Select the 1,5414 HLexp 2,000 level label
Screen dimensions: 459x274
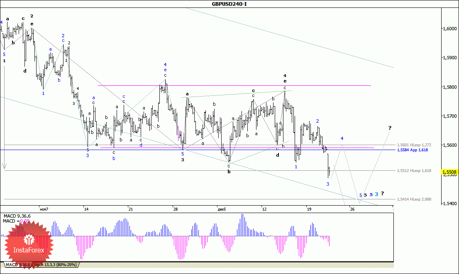click(x=414, y=199)
